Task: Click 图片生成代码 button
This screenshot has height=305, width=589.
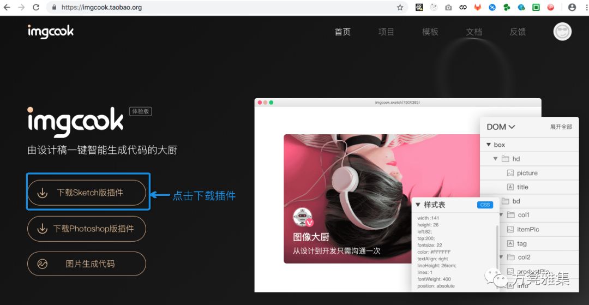Action: (x=86, y=264)
